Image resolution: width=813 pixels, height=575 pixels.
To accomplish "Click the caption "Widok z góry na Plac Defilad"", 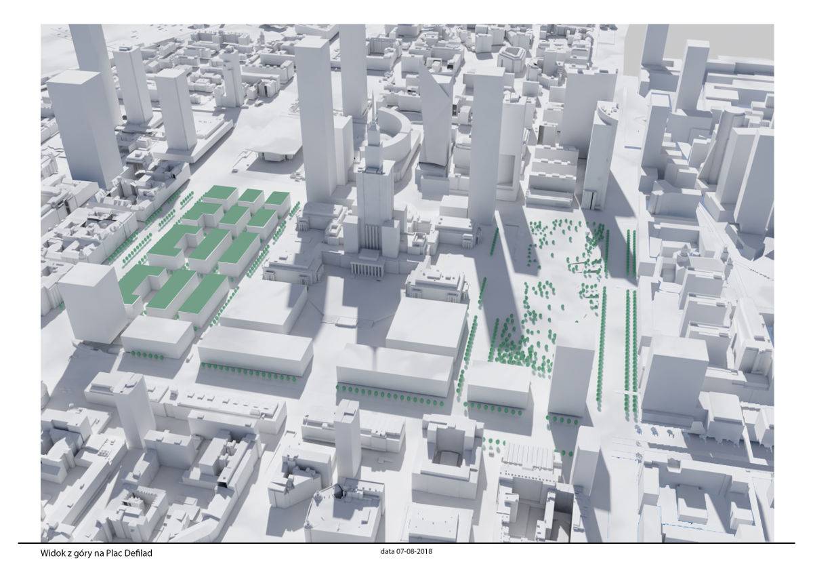I will pos(96,554).
